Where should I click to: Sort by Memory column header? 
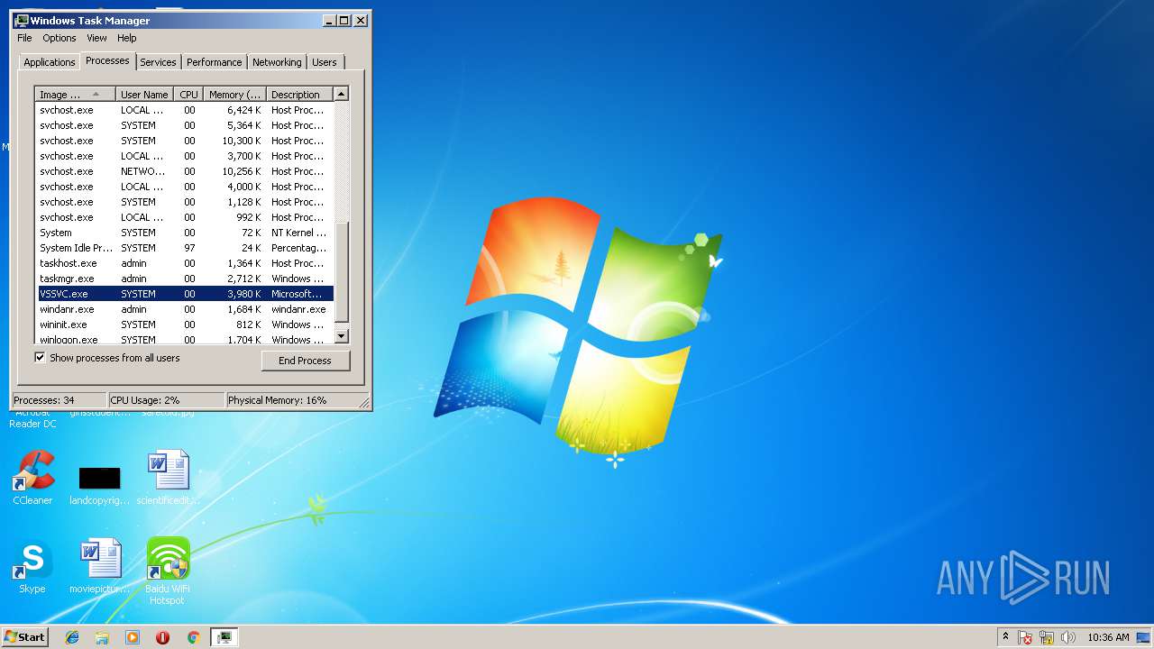tap(234, 94)
